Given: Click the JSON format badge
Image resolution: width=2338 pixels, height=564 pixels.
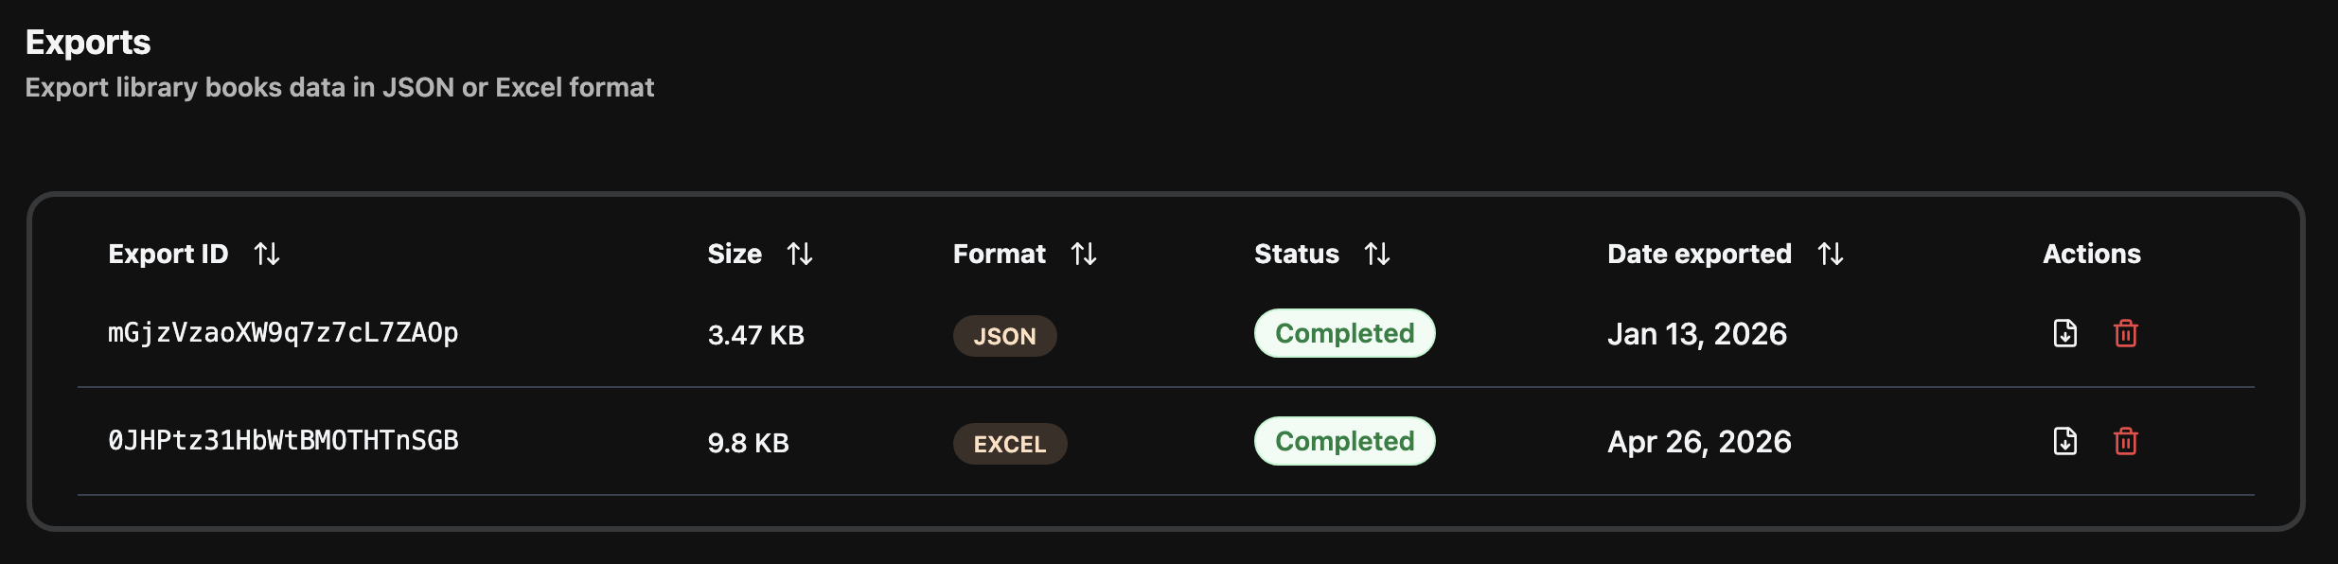Looking at the screenshot, I should click(x=1005, y=335).
